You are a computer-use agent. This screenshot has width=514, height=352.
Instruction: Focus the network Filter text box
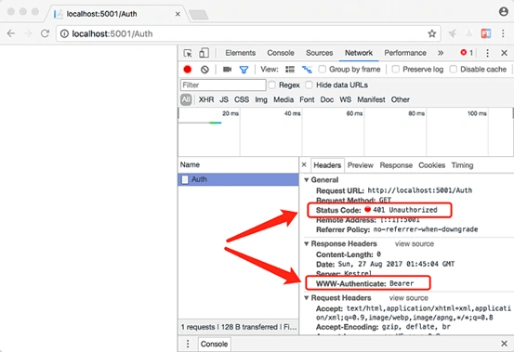(x=223, y=85)
